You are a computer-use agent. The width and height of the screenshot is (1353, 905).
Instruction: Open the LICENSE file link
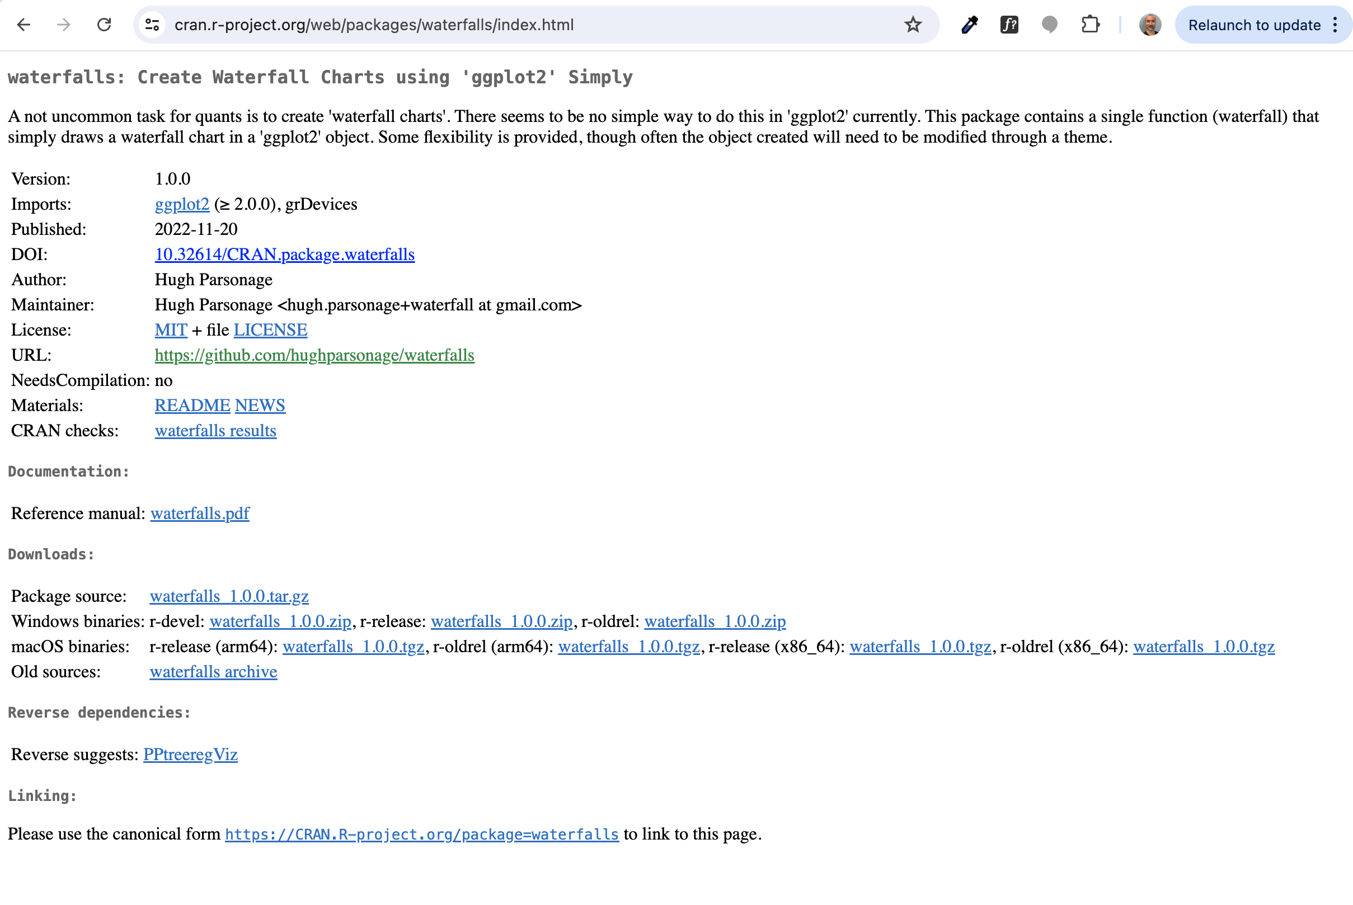pyautogui.click(x=270, y=330)
